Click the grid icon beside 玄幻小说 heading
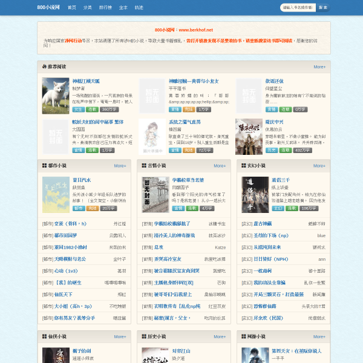The image size is (363, 363). (244, 166)
